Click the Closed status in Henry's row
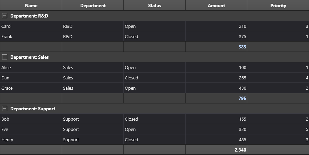Viewport: 309px width, 155px height. tap(154, 140)
